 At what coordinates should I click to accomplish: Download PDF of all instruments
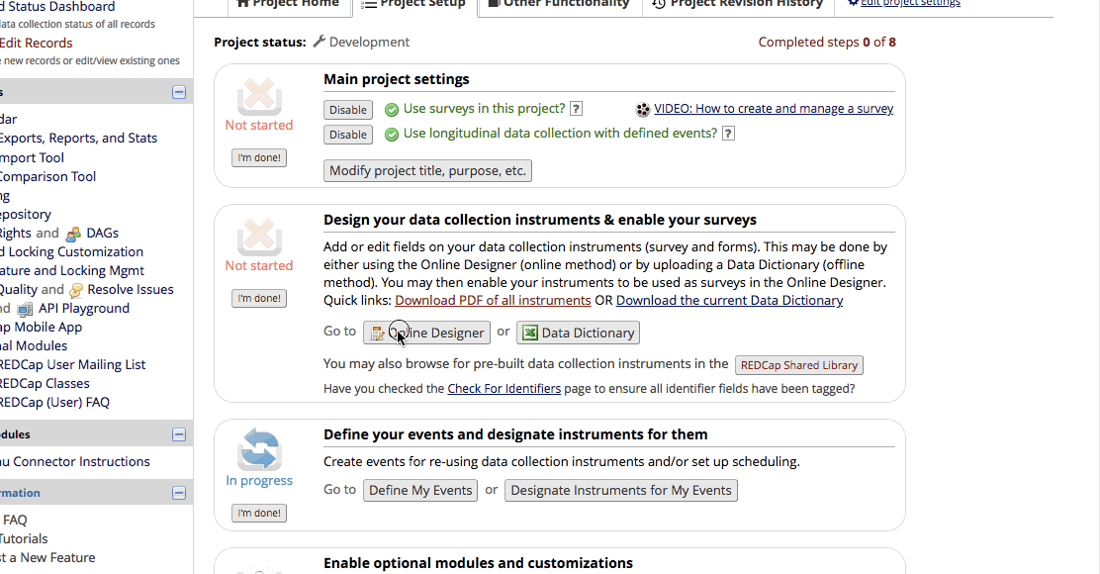coord(493,300)
